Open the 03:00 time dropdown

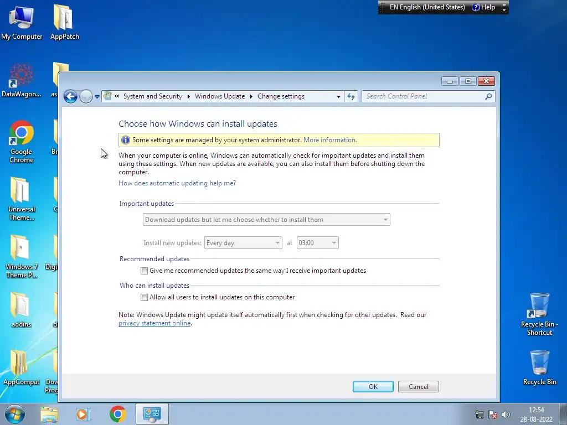point(317,243)
